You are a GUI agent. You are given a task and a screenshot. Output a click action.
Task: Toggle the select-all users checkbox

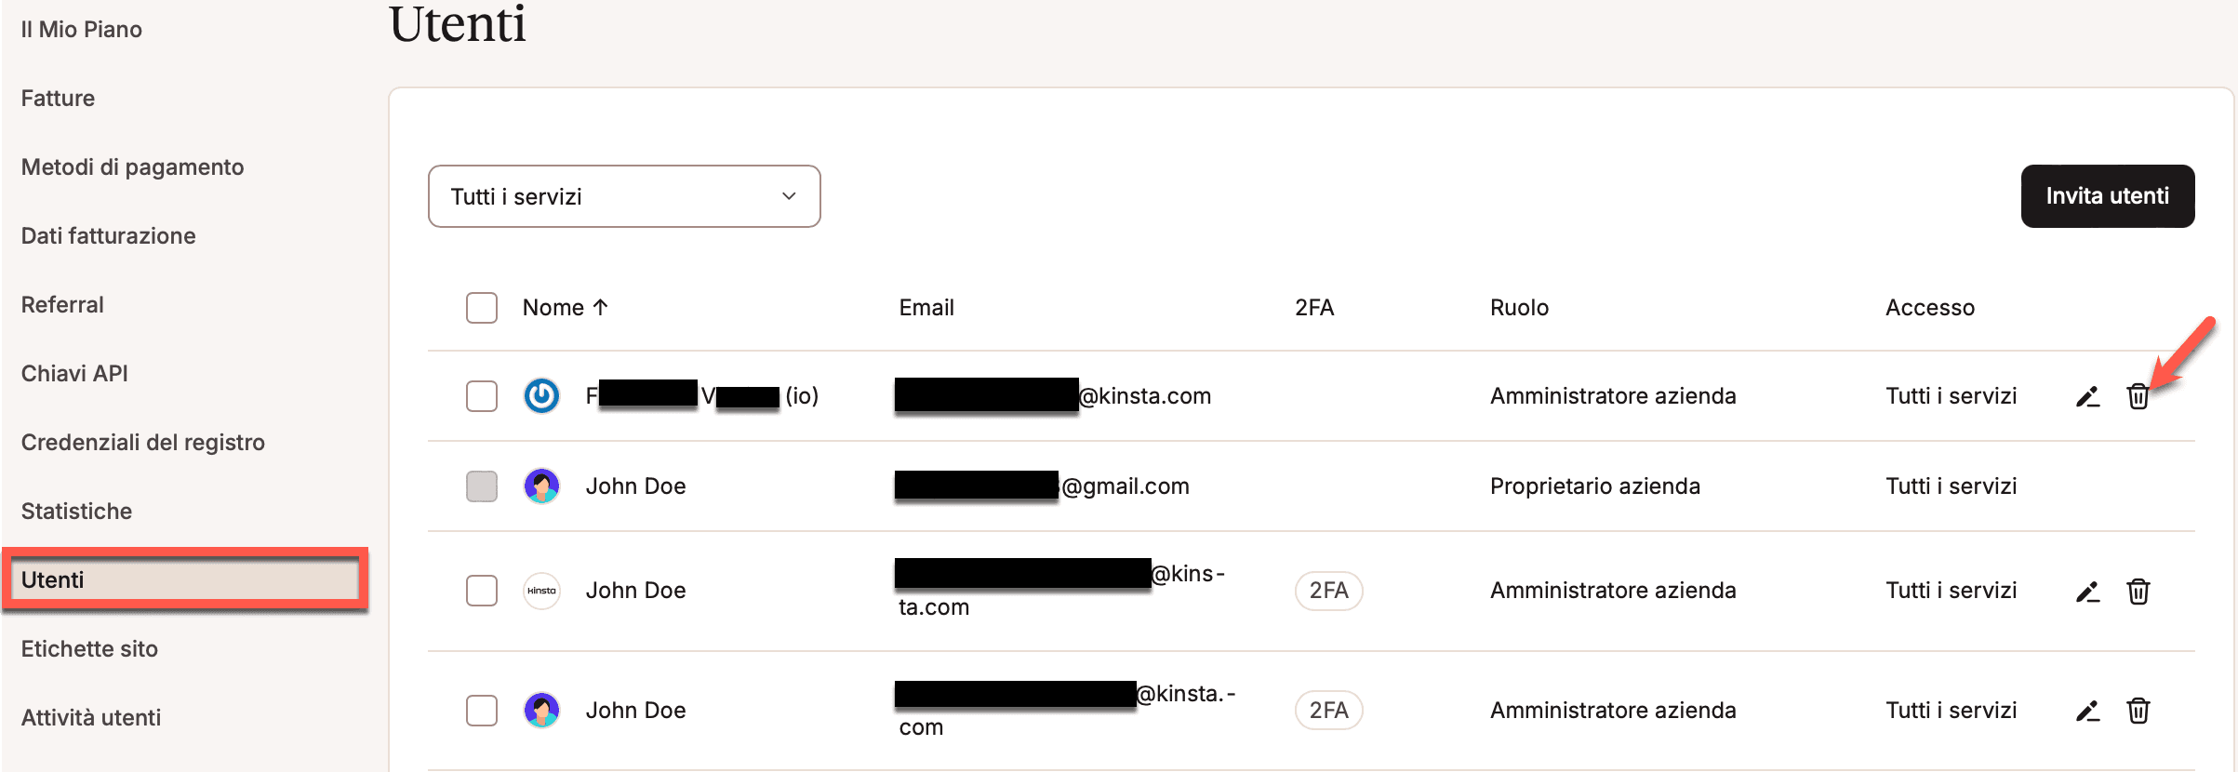tap(482, 308)
